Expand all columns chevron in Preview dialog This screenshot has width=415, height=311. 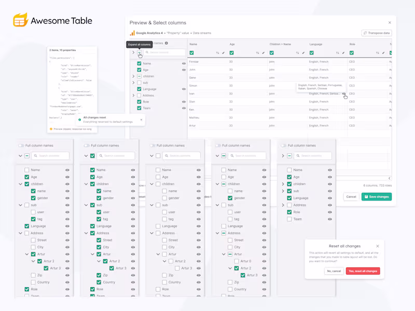(133, 52)
